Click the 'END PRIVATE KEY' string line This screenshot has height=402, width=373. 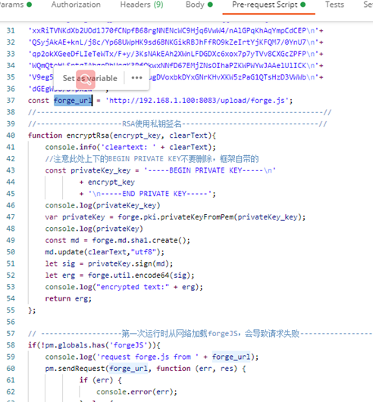click(x=147, y=194)
